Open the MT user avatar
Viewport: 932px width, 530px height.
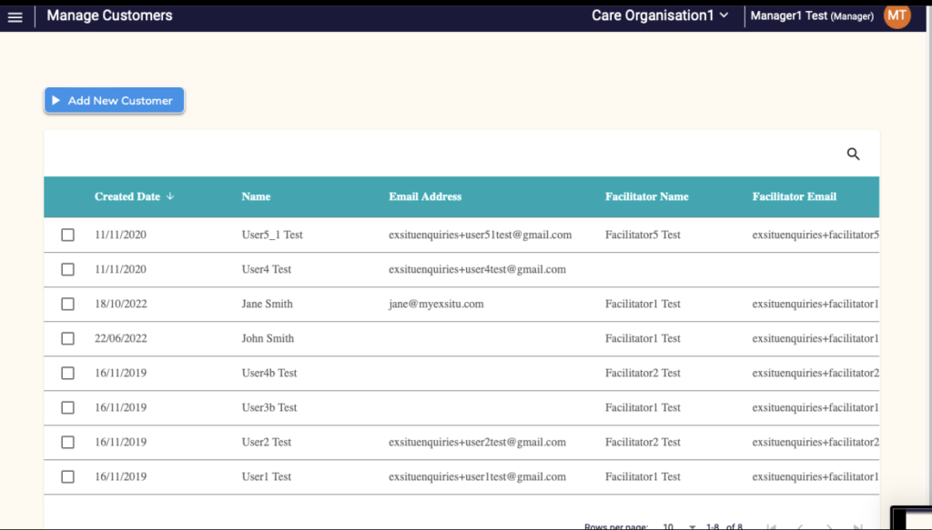tap(897, 15)
